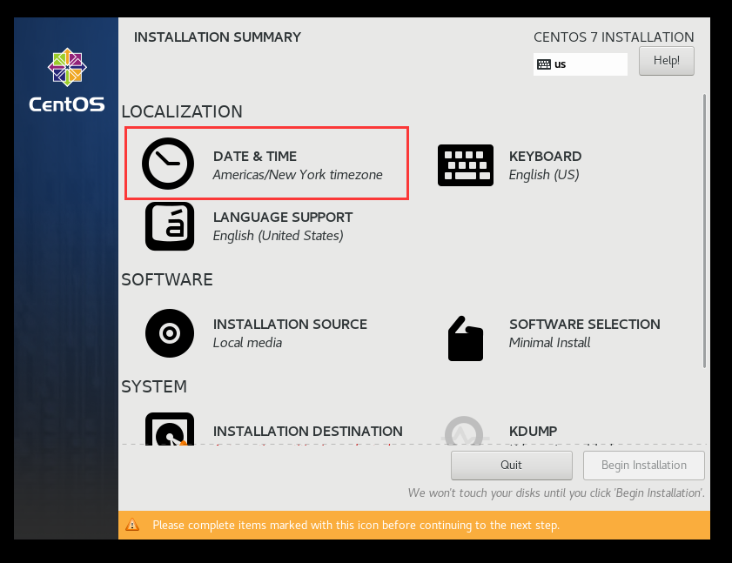Open Software Selection package icon
The width and height of the screenshot is (732, 563).
pyautogui.click(x=466, y=338)
